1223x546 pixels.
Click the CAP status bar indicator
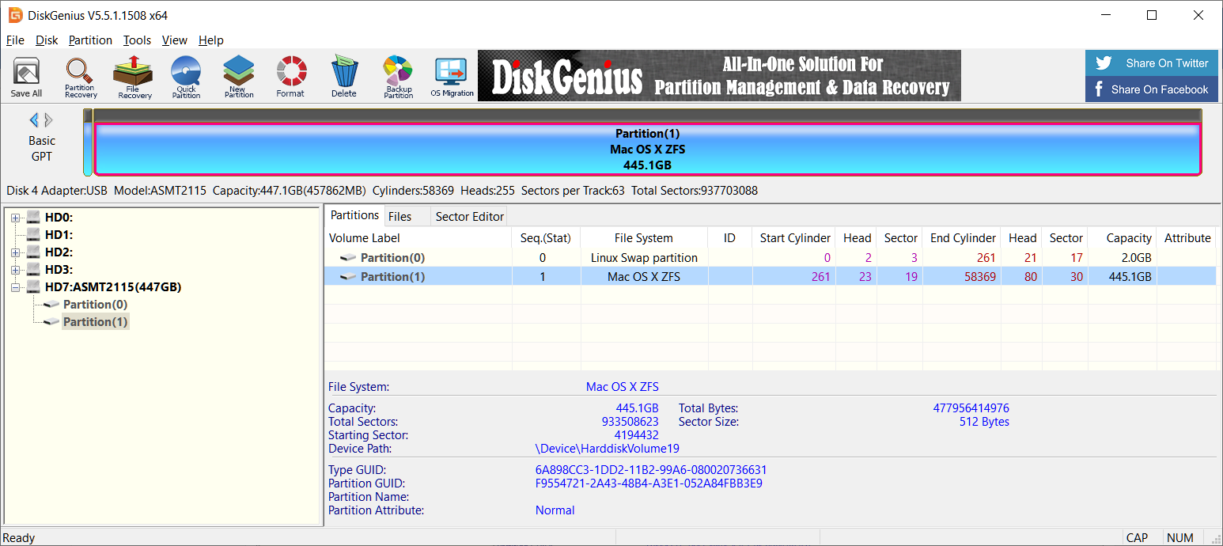1137,538
